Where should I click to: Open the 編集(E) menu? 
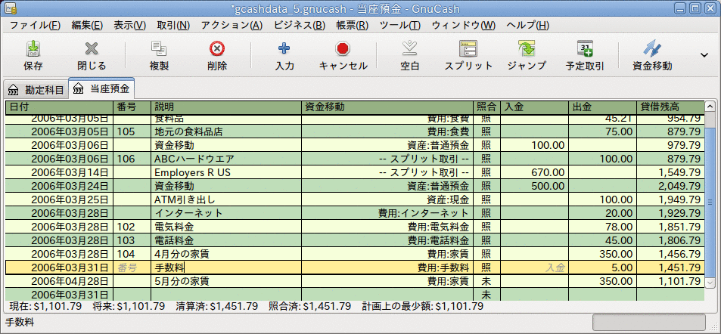87,25
